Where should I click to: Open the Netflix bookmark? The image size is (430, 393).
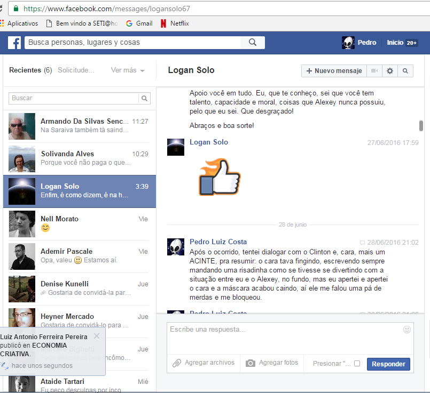pyautogui.click(x=175, y=23)
